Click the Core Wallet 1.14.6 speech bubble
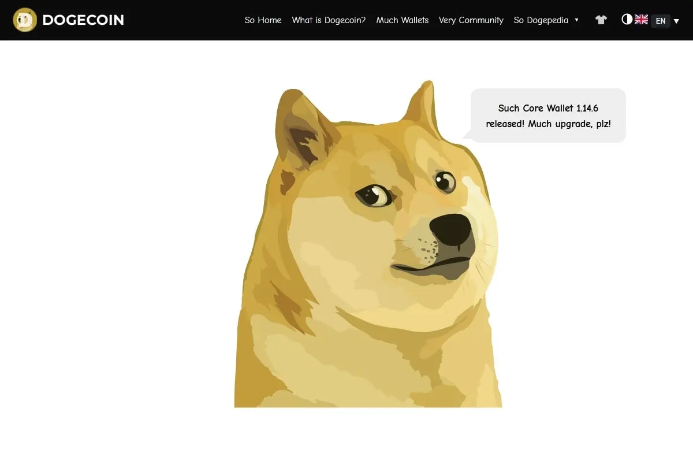693x457 pixels. [x=548, y=116]
